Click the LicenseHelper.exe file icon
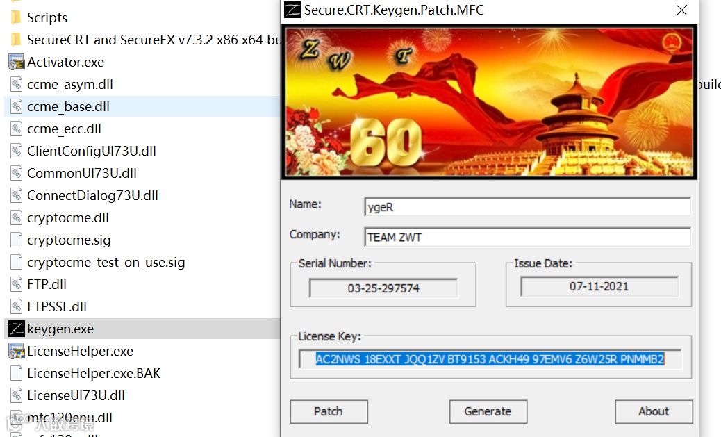The width and height of the screenshot is (721, 437). [x=16, y=351]
